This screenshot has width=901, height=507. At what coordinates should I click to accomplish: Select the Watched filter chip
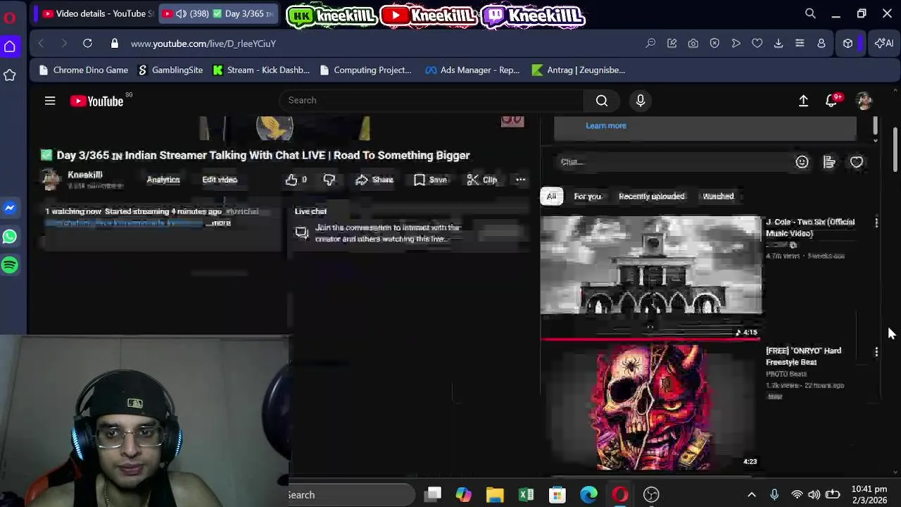pos(718,196)
